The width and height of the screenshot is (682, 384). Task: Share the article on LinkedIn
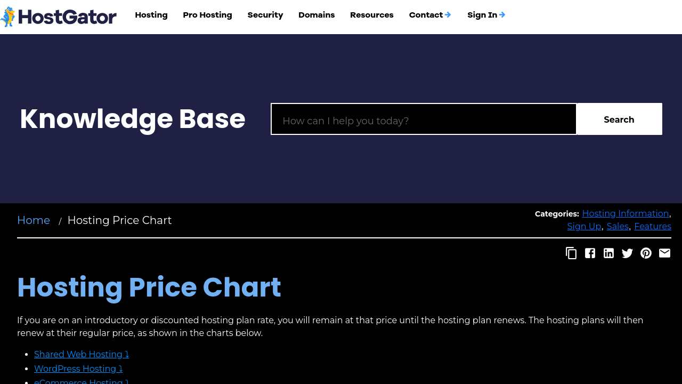(x=608, y=253)
